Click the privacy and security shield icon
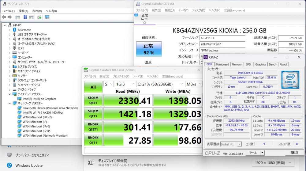 coord(9,155)
